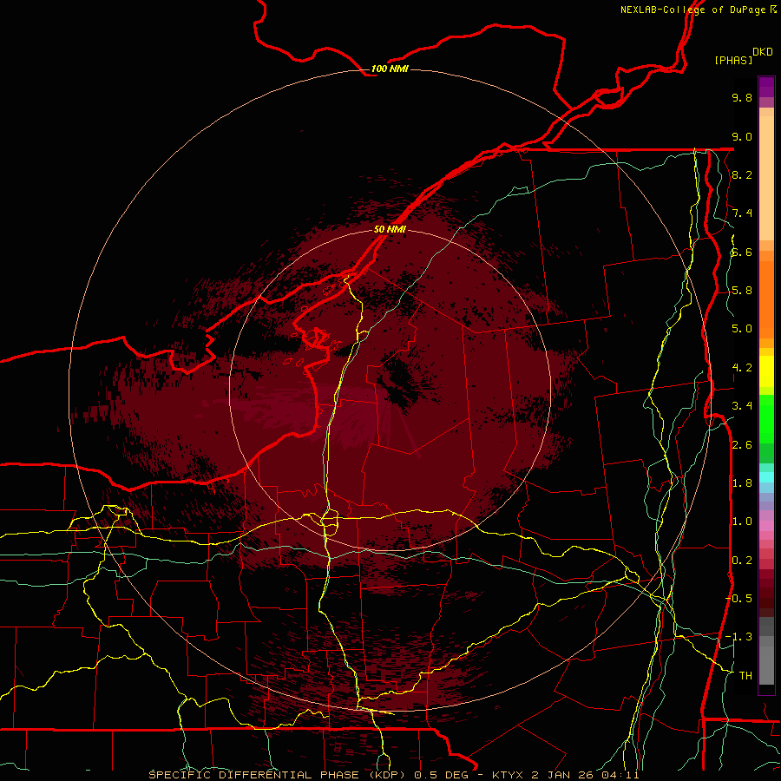Click the NEXLAB-College of DuPage credit text

pyautogui.click(x=692, y=10)
